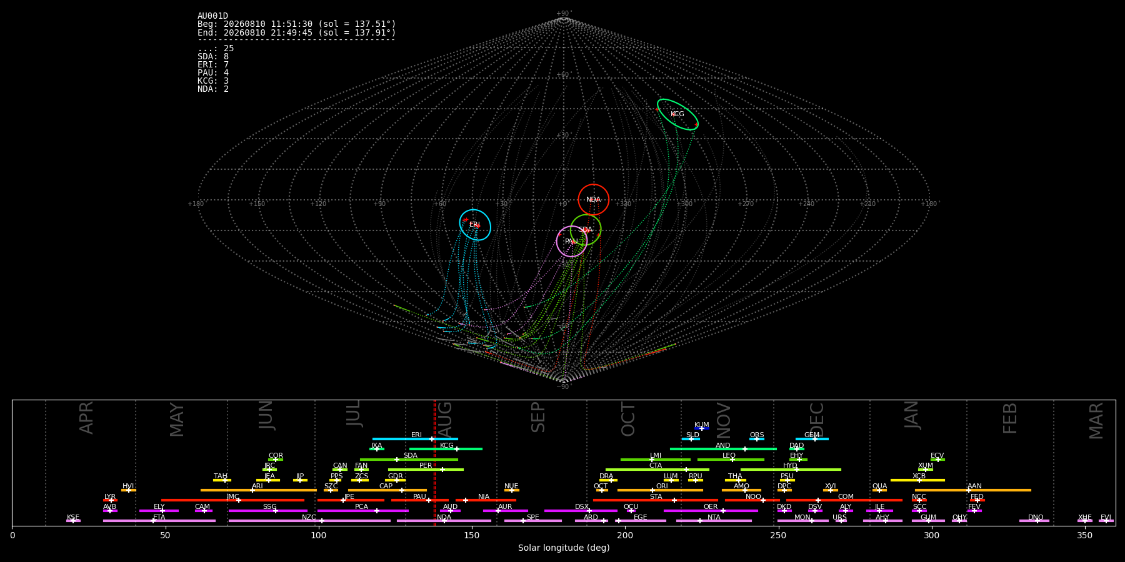The width and height of the screenshot is (1125, 562).
Task: Click the DEC month label
Action: (817, 419)
